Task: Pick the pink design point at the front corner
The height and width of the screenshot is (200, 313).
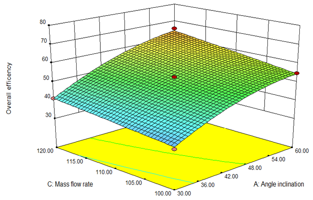Action: click(x=174, y=149)
